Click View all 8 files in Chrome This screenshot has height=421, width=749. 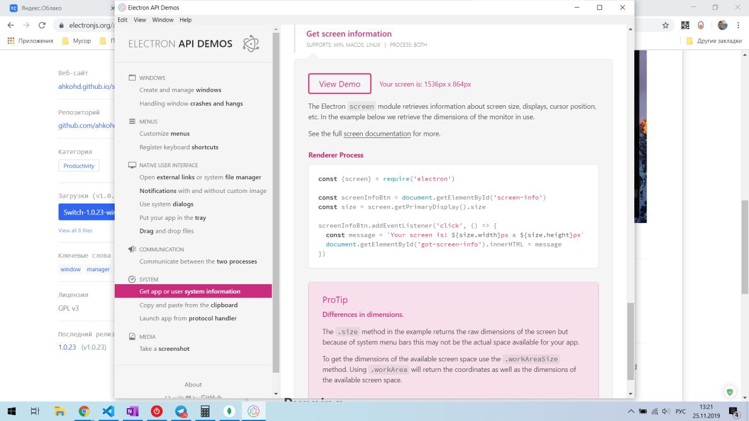75,230
